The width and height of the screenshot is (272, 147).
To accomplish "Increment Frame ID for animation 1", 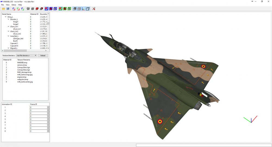I will pyautogui.click(x=48, y=107).
